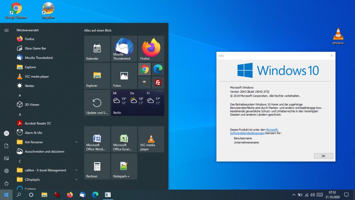Click the letter C index header

click(x=20, y=161)
